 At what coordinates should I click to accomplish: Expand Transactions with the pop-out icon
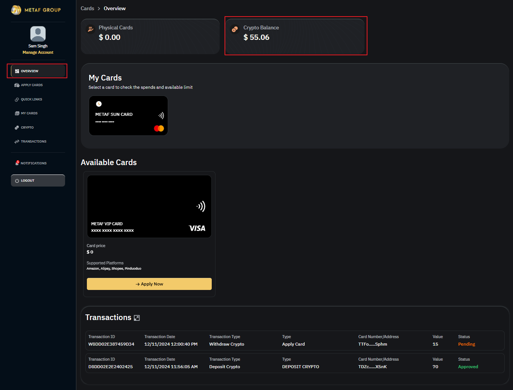point(137,318)
